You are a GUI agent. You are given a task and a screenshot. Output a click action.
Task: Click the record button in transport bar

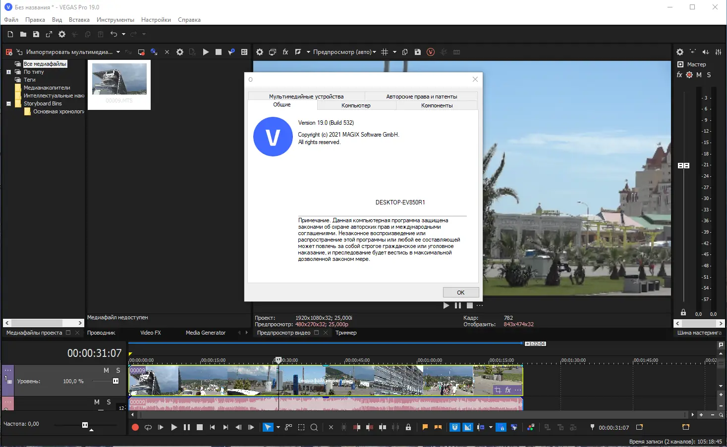(x=135, y=427)
